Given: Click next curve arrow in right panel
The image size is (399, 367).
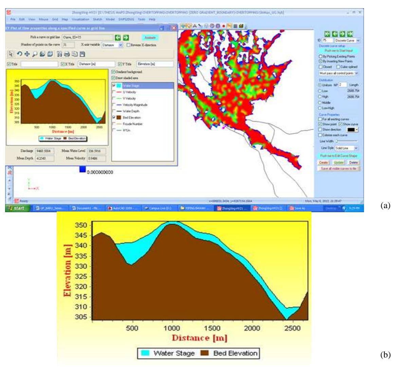Looking at the screenshot, I should coord(343,34).
